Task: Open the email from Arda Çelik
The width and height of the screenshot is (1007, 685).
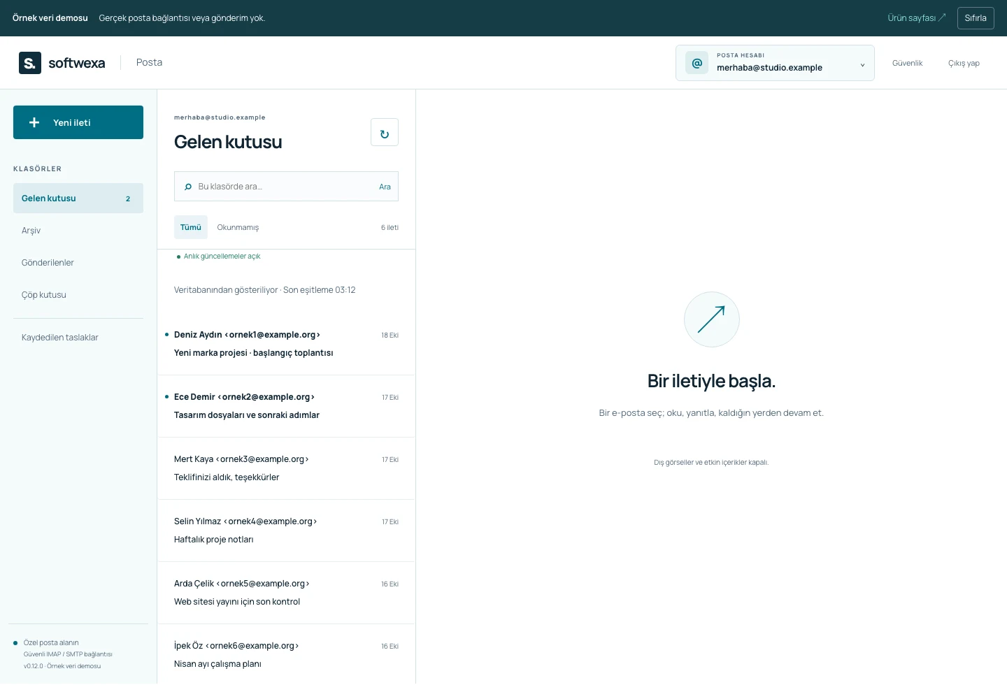Action: point(286,593)
